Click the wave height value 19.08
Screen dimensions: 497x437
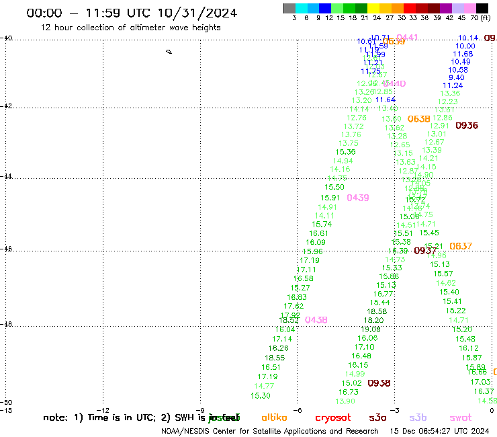371,329
